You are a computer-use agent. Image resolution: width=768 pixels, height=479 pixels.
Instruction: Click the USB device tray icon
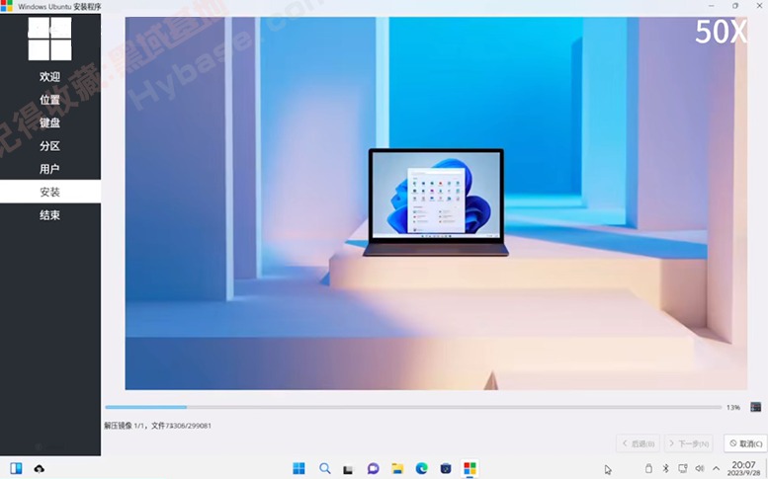(648, 468)
